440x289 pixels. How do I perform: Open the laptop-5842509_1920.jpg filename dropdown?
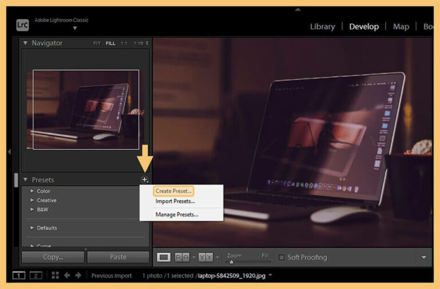(270, 275)
